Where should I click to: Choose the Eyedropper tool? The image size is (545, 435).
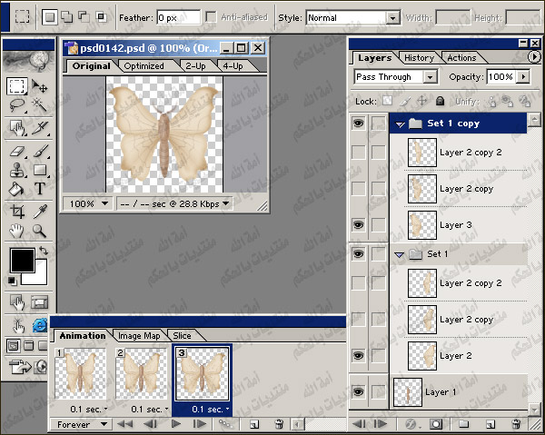click(x=40, y=211)
